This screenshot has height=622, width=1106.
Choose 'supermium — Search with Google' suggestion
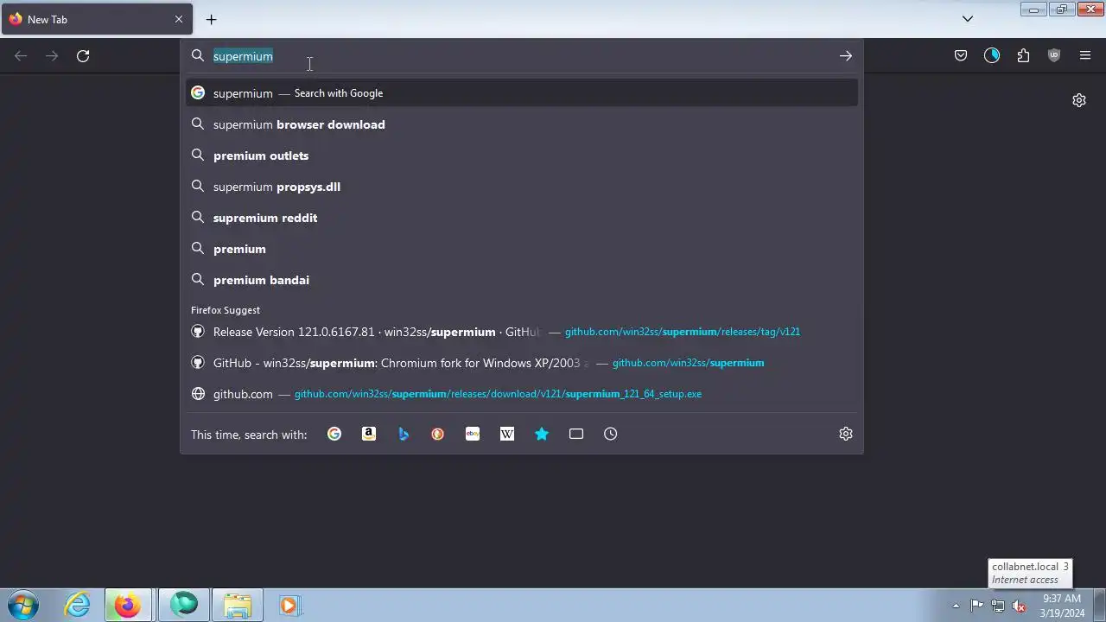[x=522, y=93]
